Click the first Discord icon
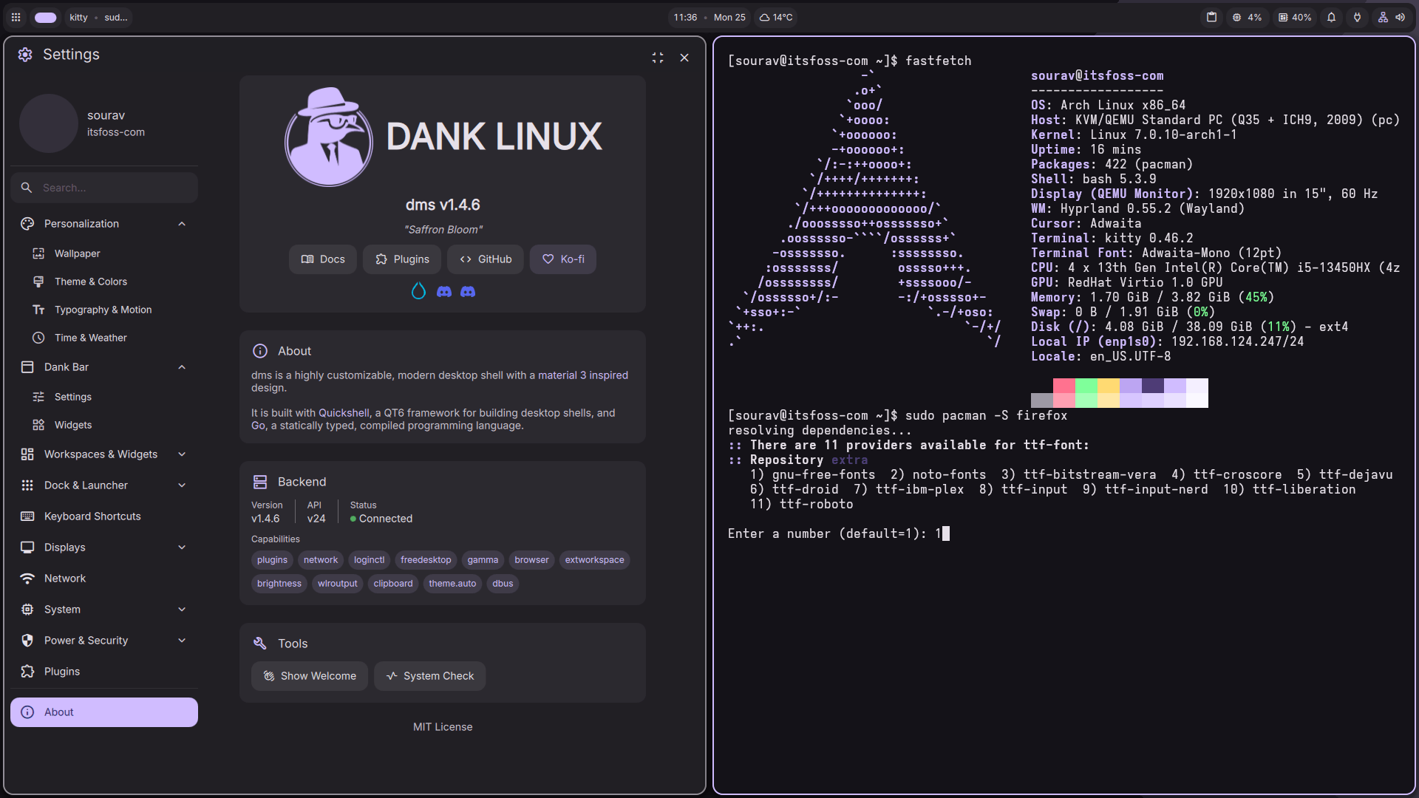The height and width of the screenshot is (798, 1419). 444,292
